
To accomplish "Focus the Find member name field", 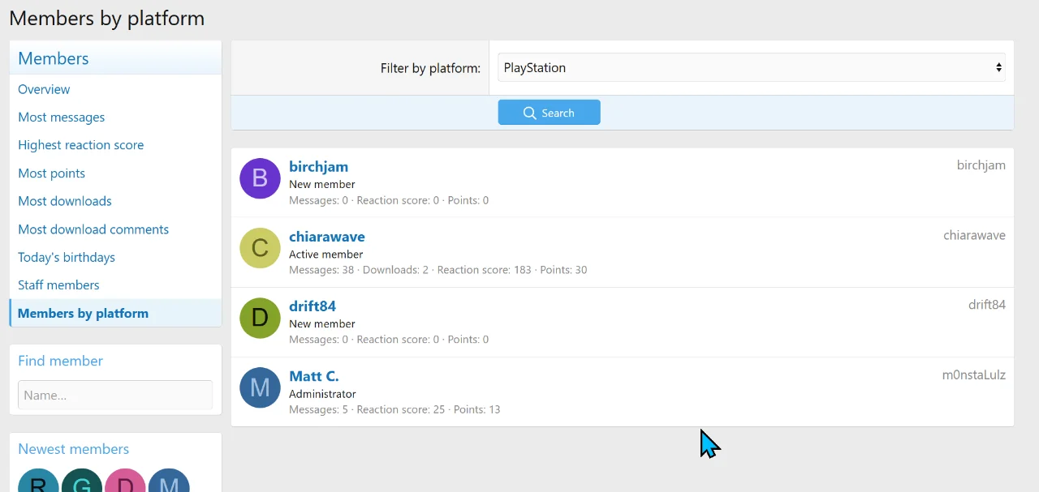I will [115, 396].
